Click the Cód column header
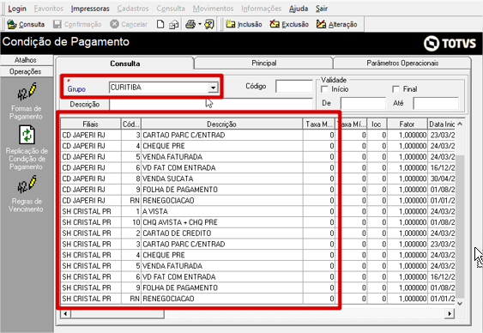Screen dimensions: 483x333 tap(131, 124)
